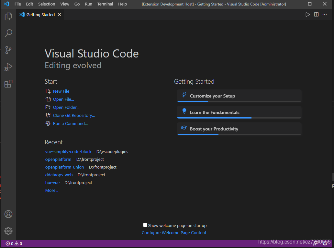Open the Run menu

88,4
